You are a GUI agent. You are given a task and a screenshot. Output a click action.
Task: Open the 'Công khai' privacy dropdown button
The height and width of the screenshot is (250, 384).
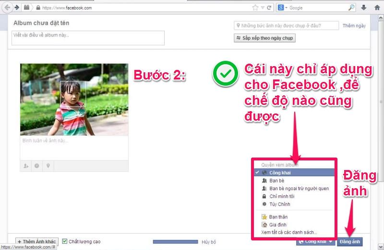(x=315, y=242)
